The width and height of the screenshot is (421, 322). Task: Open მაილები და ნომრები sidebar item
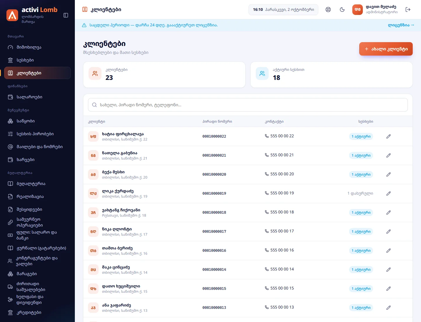pyautogui.click(x=37, y=147)
